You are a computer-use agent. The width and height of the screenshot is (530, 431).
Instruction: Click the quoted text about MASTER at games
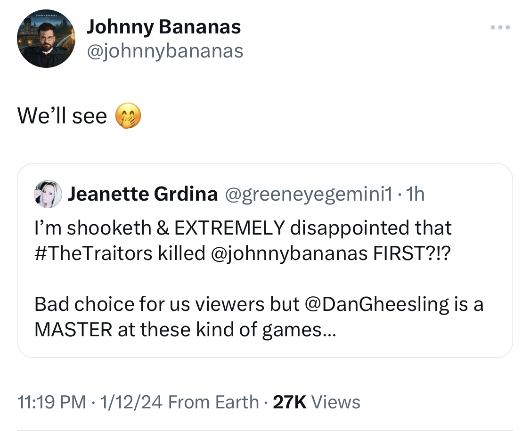[259, 317]
